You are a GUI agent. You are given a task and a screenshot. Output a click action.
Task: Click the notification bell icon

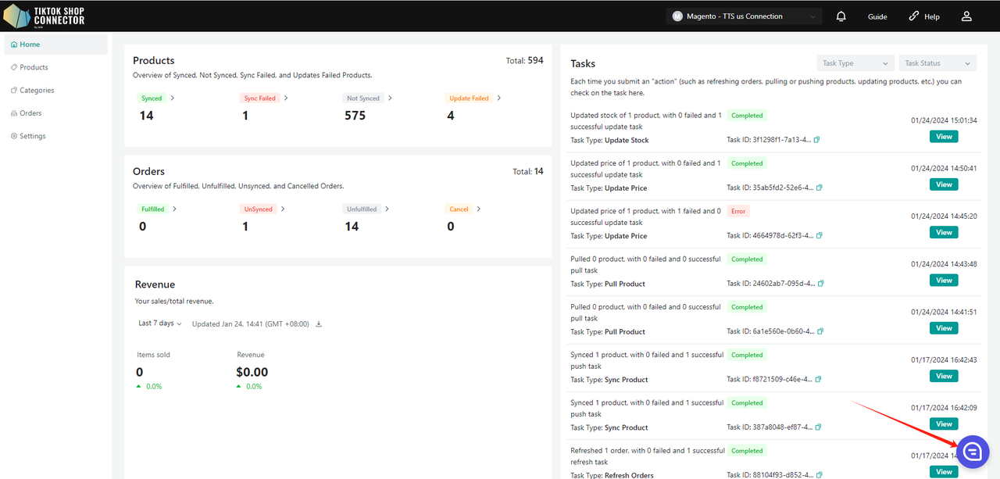click(841, 16)
